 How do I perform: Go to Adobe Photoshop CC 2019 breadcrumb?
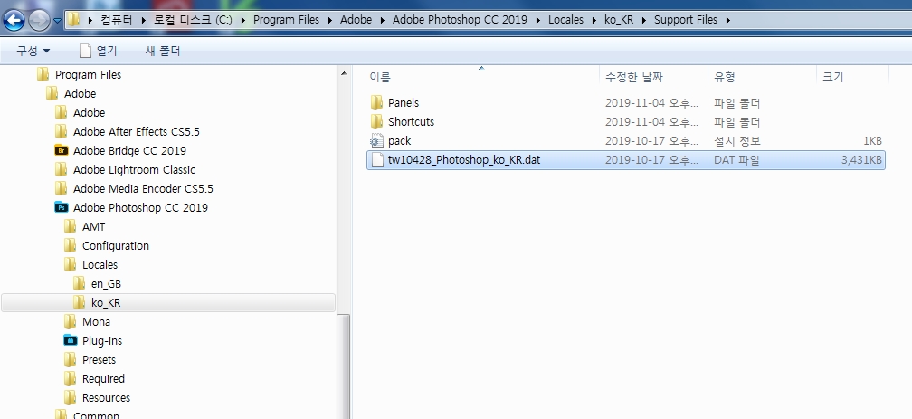point(460,20)
